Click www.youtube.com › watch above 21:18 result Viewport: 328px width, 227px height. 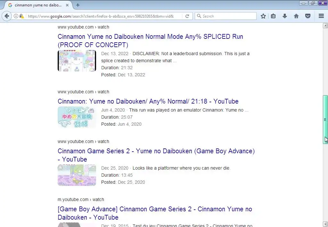[83, 92]
